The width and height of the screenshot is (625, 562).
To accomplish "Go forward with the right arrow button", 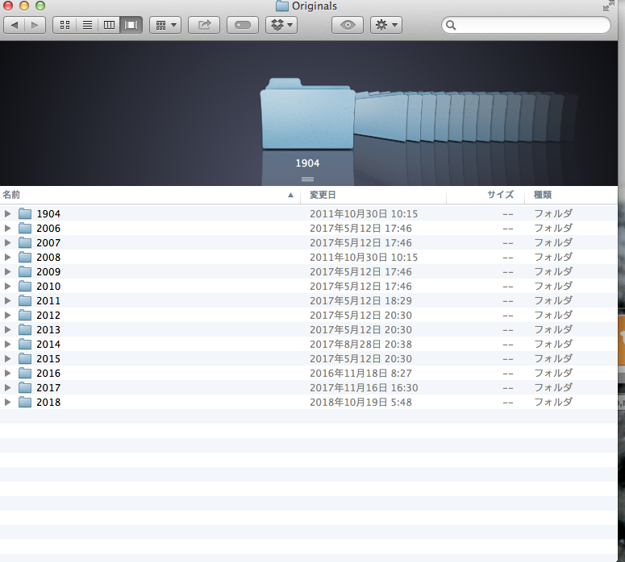I will pyautogui.click(x=35, y=25).
